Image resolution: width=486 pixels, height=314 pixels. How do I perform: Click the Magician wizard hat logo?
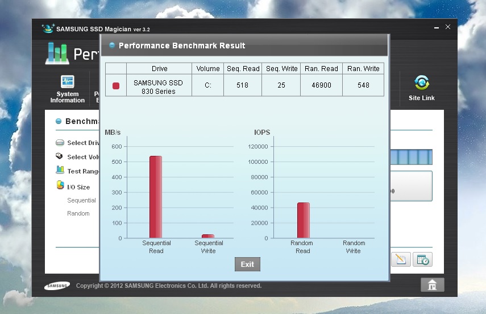[x=48, y=28]
